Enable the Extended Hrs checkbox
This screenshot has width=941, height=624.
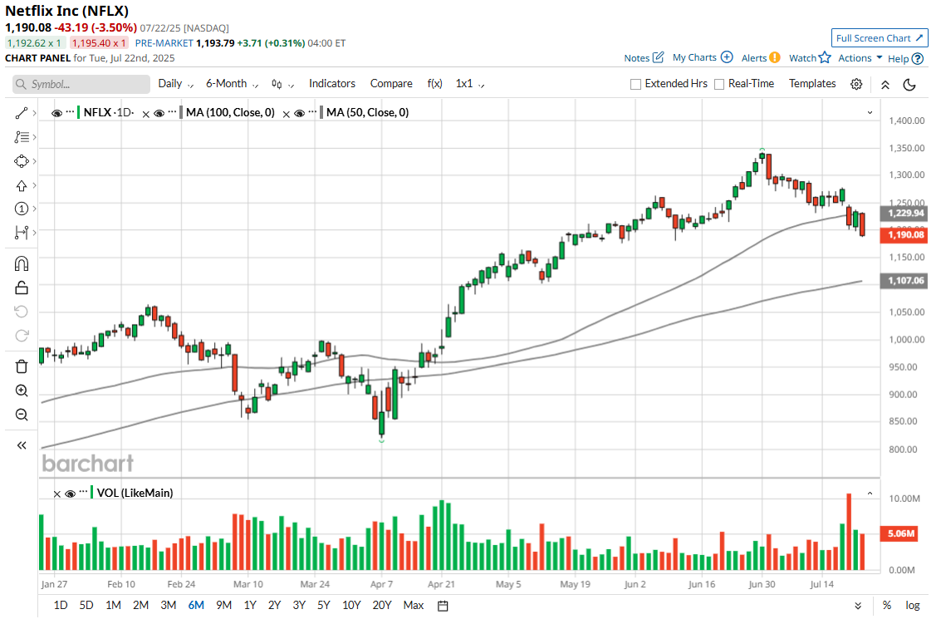635,84
